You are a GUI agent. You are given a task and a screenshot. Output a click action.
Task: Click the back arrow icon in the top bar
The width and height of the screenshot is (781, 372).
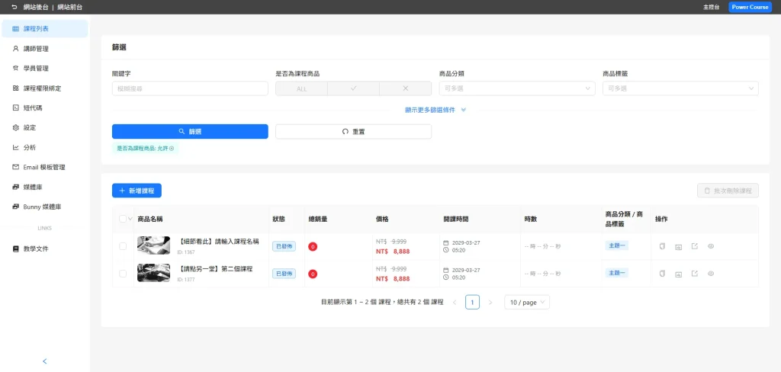tap(14, 7)
